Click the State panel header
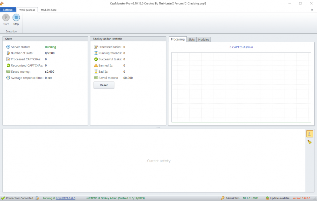Screen dimensions: 317x201 point(45,39)
